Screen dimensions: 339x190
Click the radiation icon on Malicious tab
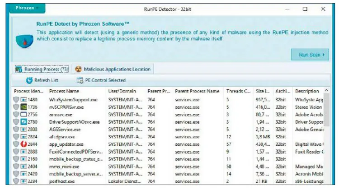point(78,70)
